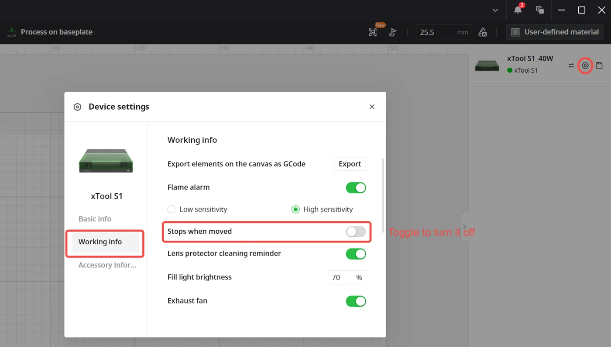
Task: Enable the Stops when moved toggle
Action: [356, 232]
